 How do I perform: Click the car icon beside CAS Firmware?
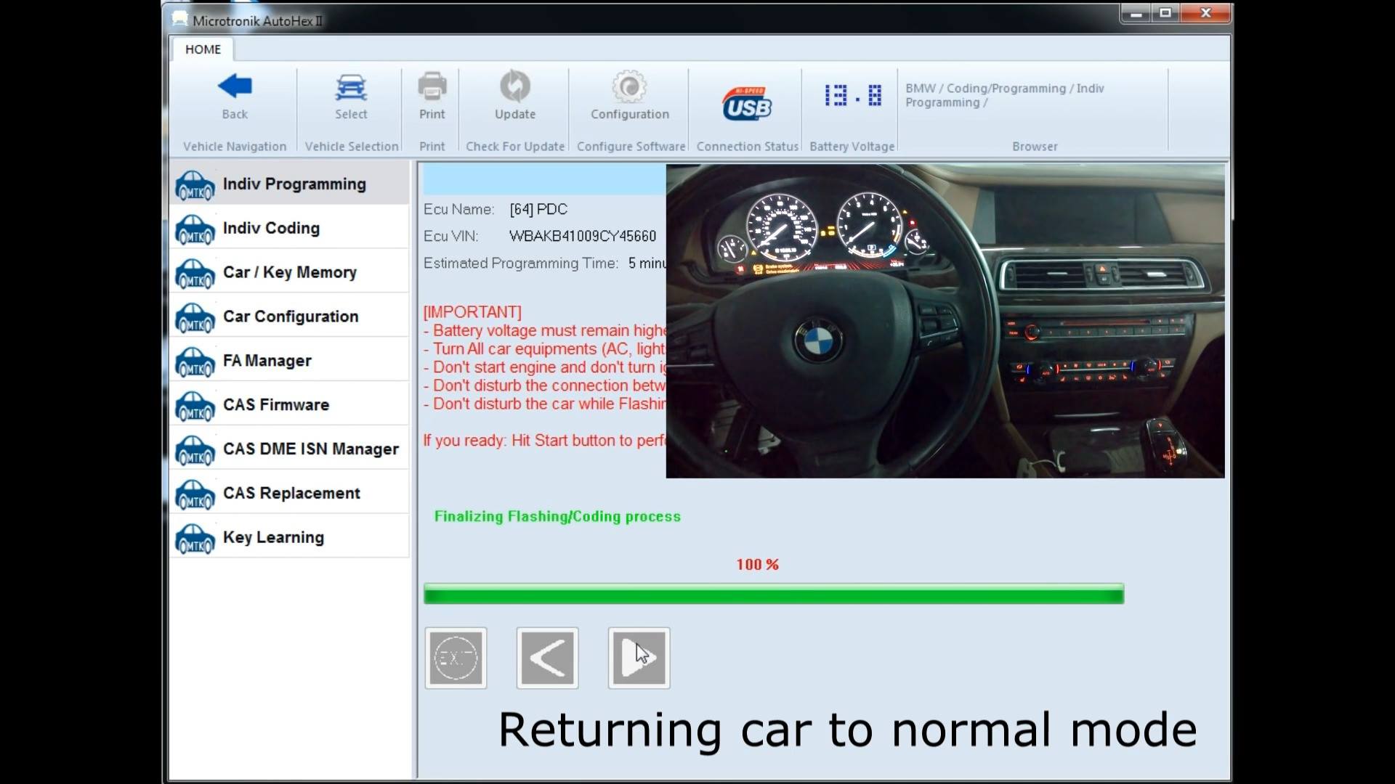coord(195,407)
